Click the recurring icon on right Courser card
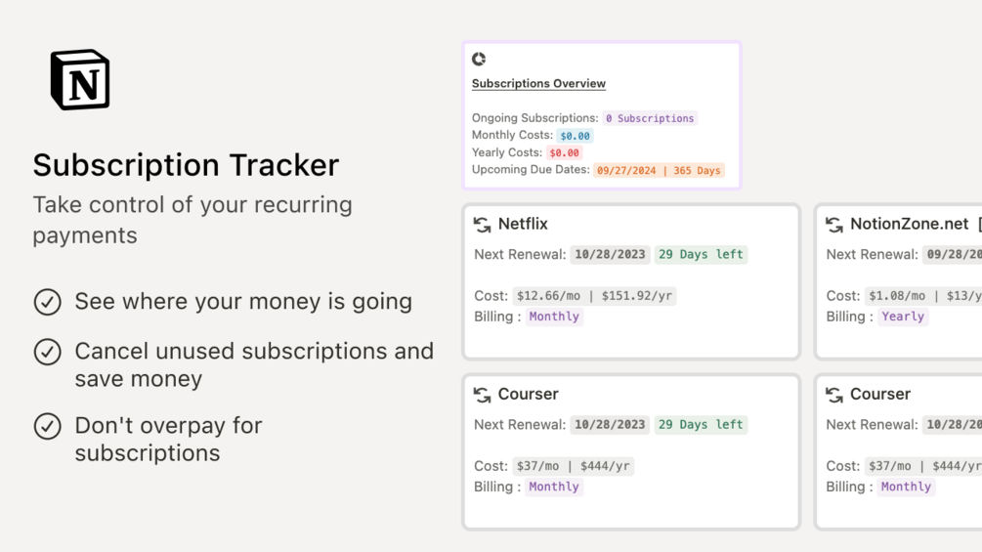 pyautogui.click(x=833, y=395)
